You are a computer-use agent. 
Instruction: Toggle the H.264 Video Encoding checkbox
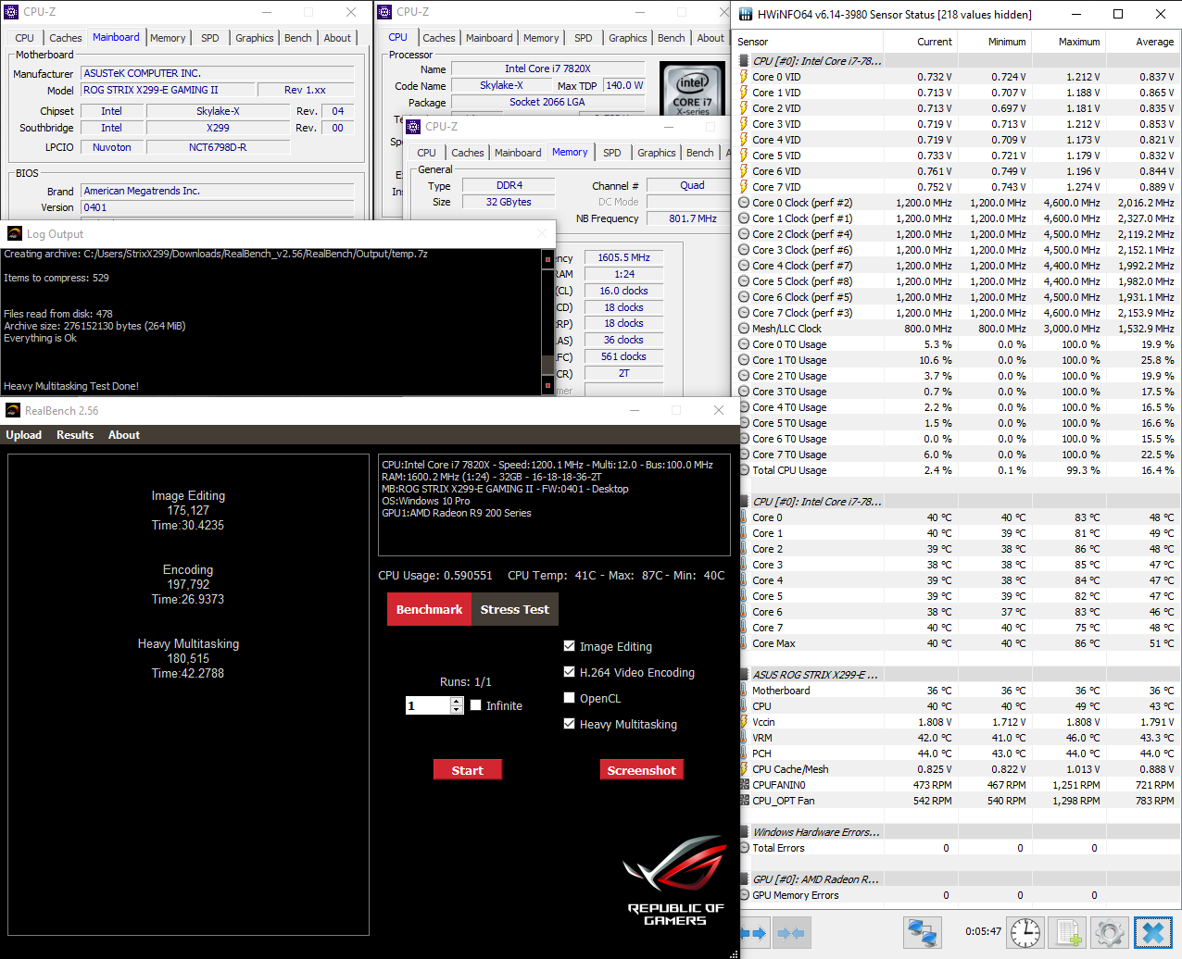pyautogui.click(x=570, y=672)
